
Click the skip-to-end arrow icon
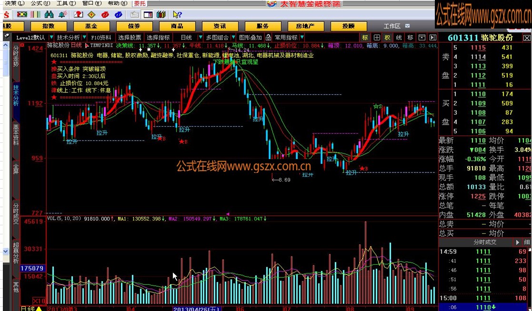[433, 37]
